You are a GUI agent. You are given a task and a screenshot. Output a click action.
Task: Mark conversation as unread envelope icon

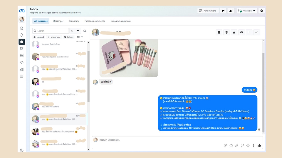pos(241,32)
